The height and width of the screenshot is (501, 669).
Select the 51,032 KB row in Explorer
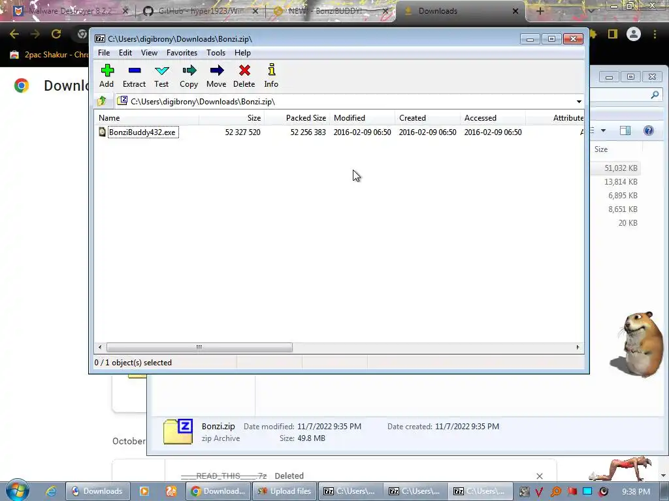tap(615, 168)
